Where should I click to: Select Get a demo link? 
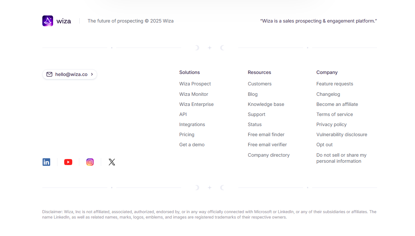(x=192, y=145)
